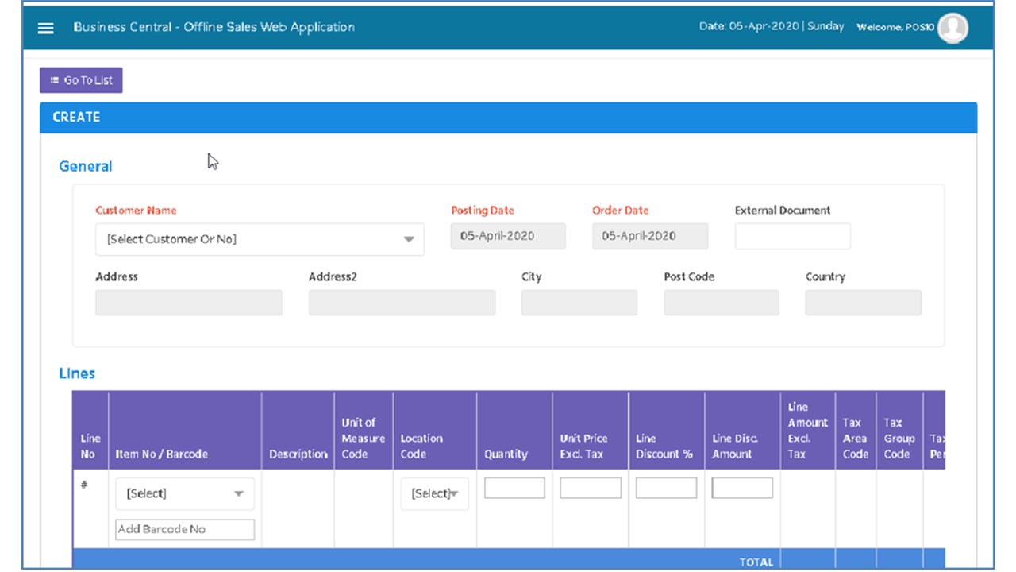The height and width of the screenshot is (572, 1016).
Task: Click the Line Discount % input
Action: [666, 488]
